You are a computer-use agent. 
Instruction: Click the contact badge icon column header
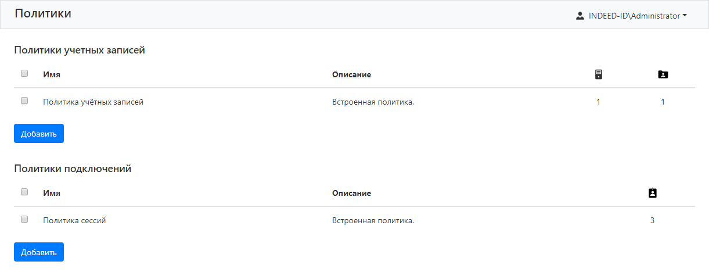click(x=652, y=193)
